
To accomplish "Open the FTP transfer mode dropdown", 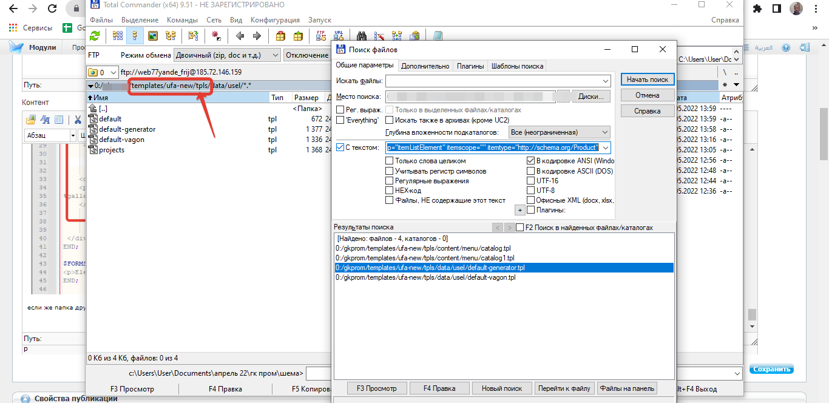I will coord(227,55).
